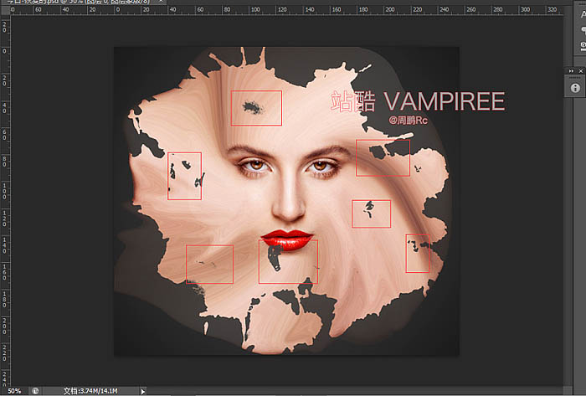Click red rectangle marking left cheek spots
The height and width of the screenshot is (396, 586).
[x=184, y=176]
